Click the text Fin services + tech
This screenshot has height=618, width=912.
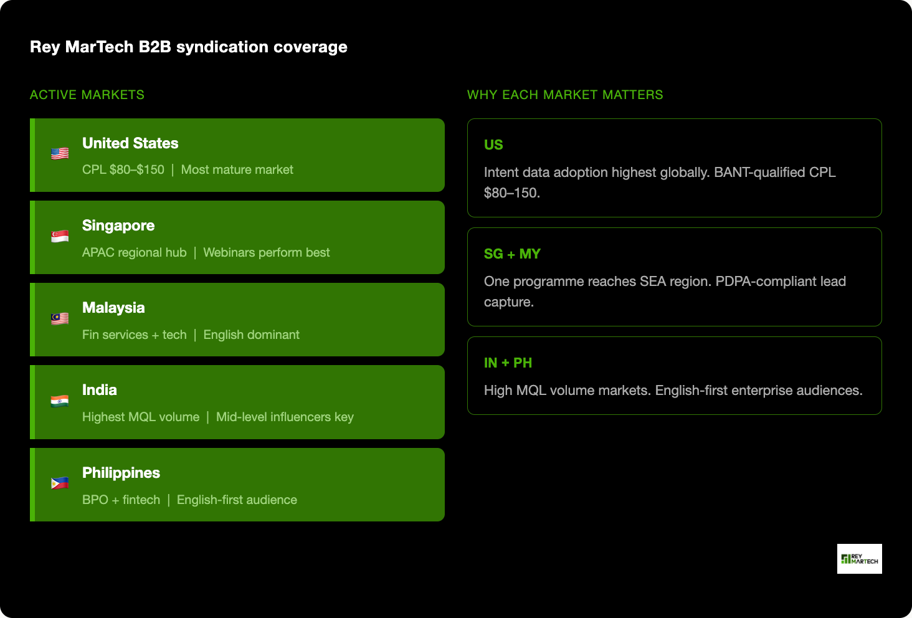coord(135,335)
